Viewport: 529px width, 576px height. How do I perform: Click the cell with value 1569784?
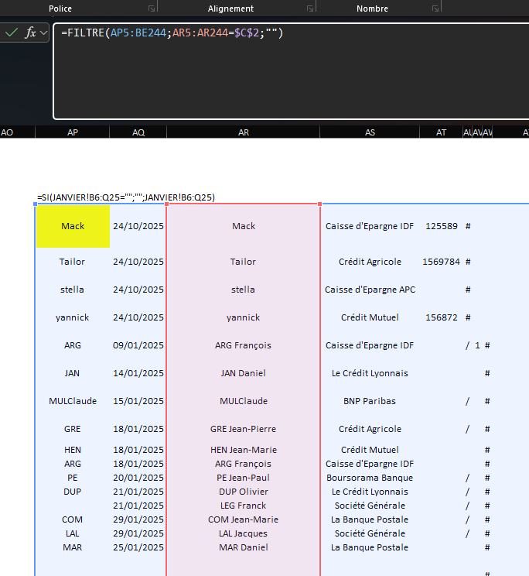441,262
